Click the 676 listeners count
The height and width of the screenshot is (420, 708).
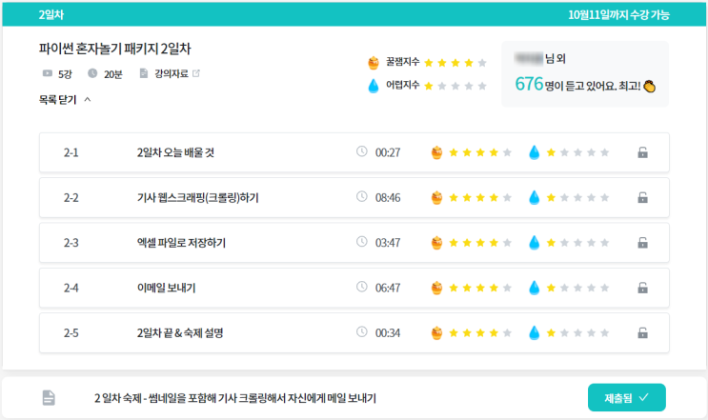point(529,84)
